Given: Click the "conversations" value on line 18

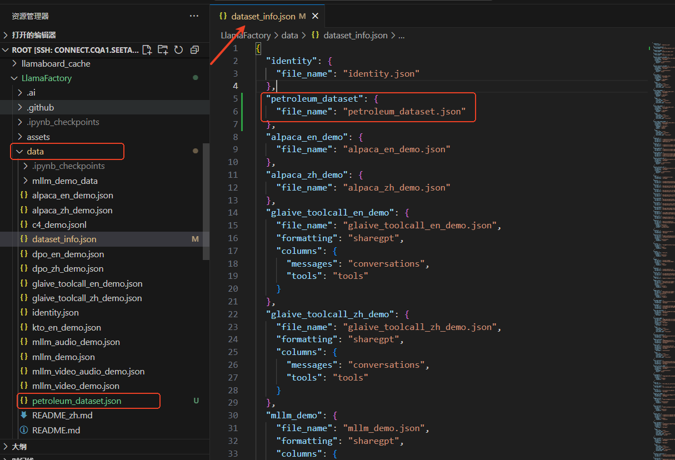Looking at the screenshot, I should coord(386,263).
